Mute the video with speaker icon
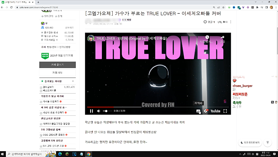The width and height of the screenshot is (278, 157). pyautogui.click(x=99, y=111)
